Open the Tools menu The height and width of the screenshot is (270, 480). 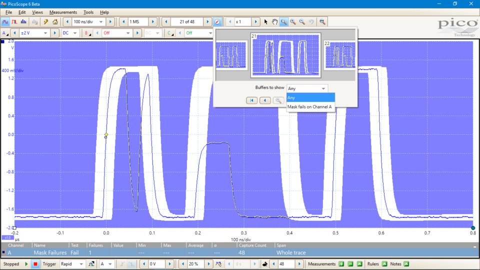tap(88, 12)
